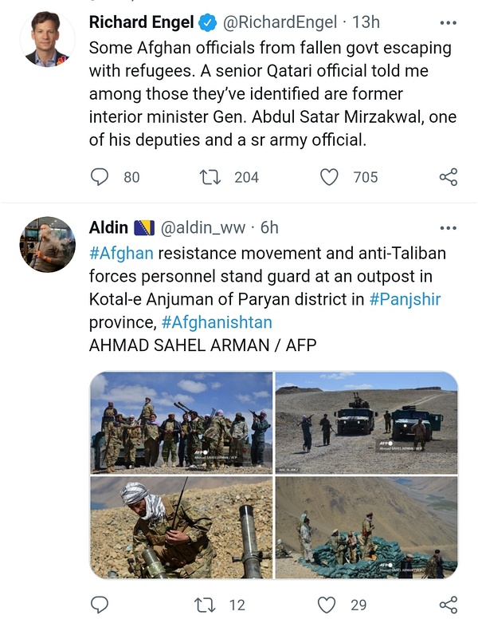
Task: Open the #Afghan hashtag
Action: click(120, 253)
